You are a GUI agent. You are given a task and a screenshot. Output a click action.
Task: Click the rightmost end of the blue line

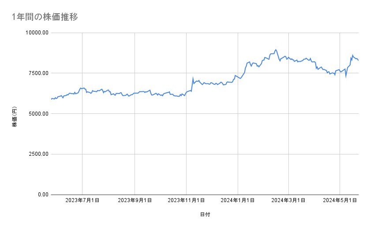359,60
